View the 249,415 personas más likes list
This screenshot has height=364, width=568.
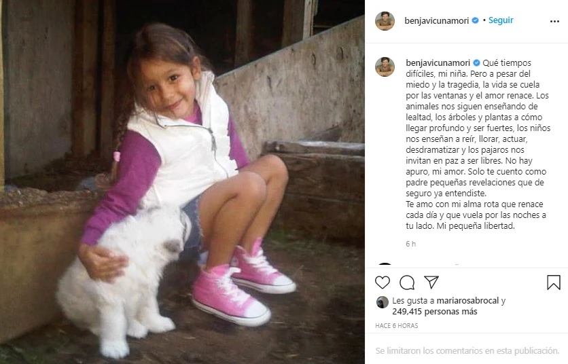tap(435, 312)
